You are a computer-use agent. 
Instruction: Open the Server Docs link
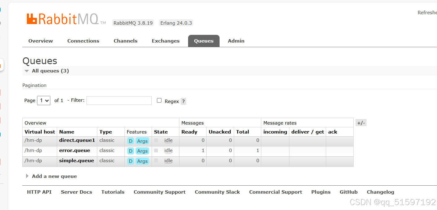[77, 192]
